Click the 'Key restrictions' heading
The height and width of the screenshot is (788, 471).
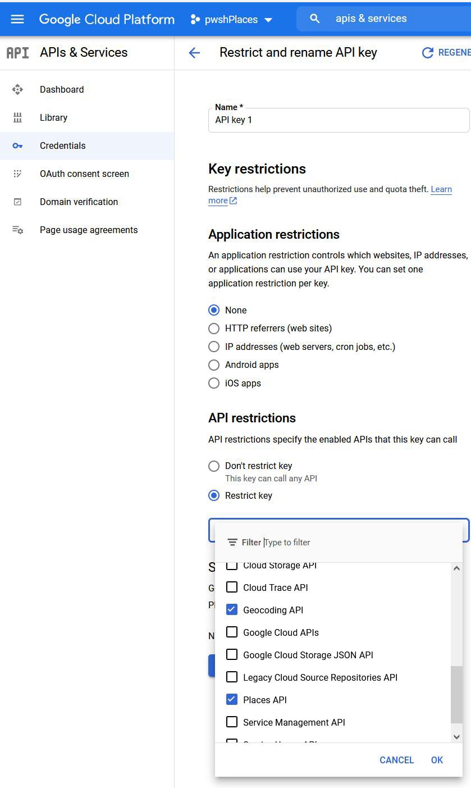pyautogui.click(x=257, y=169)
